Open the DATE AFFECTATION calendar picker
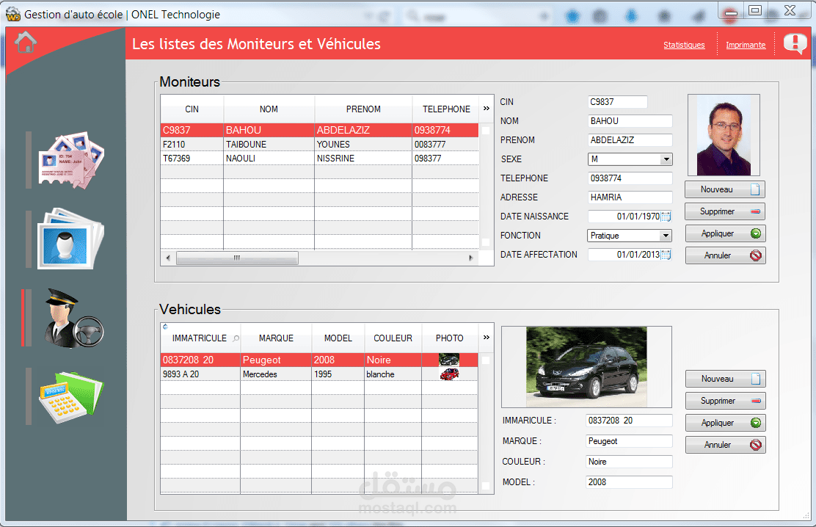 point(666,255)
